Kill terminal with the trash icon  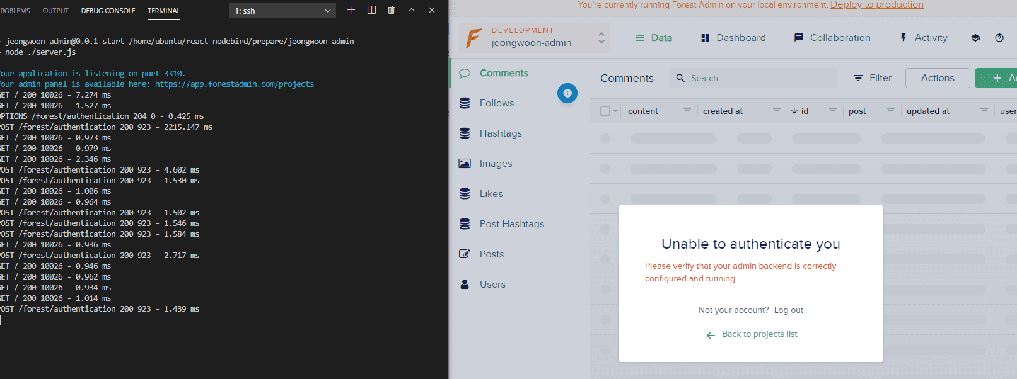392,10
